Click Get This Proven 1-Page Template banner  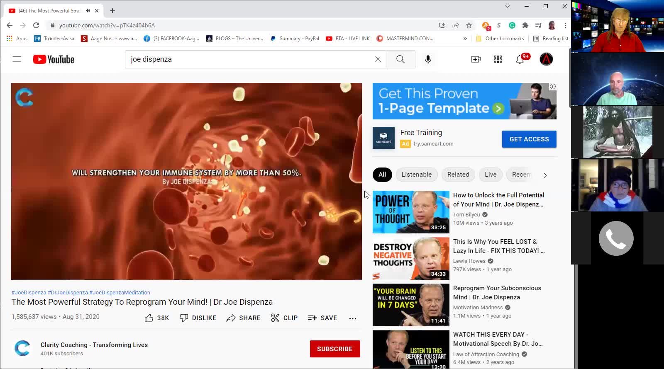click(464, 101)
